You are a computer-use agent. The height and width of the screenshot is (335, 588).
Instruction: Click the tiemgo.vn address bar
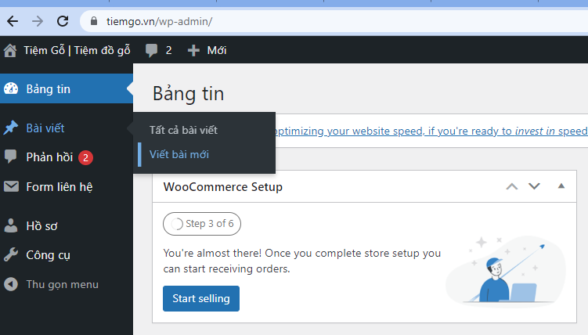pos(334,21)
